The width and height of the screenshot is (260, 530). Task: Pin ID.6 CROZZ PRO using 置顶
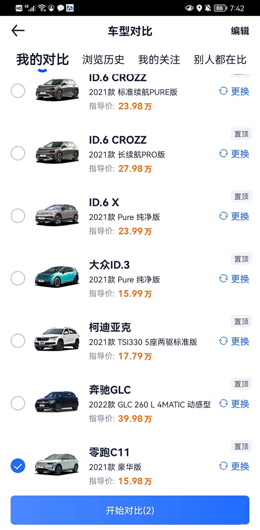point(241,134)
